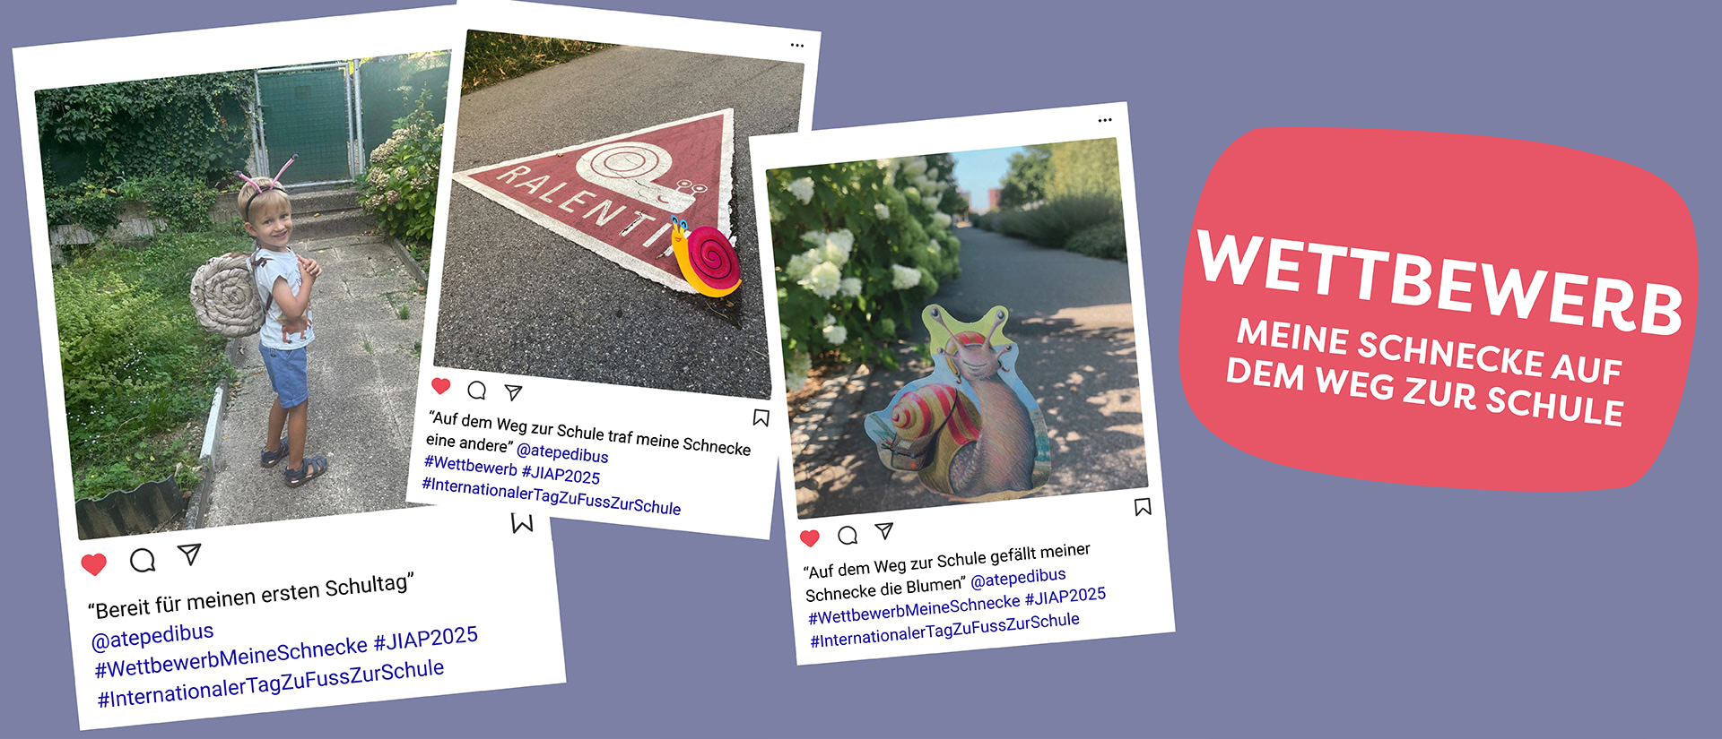Comment on the painted snail flowers post

(x=848, y=536)
